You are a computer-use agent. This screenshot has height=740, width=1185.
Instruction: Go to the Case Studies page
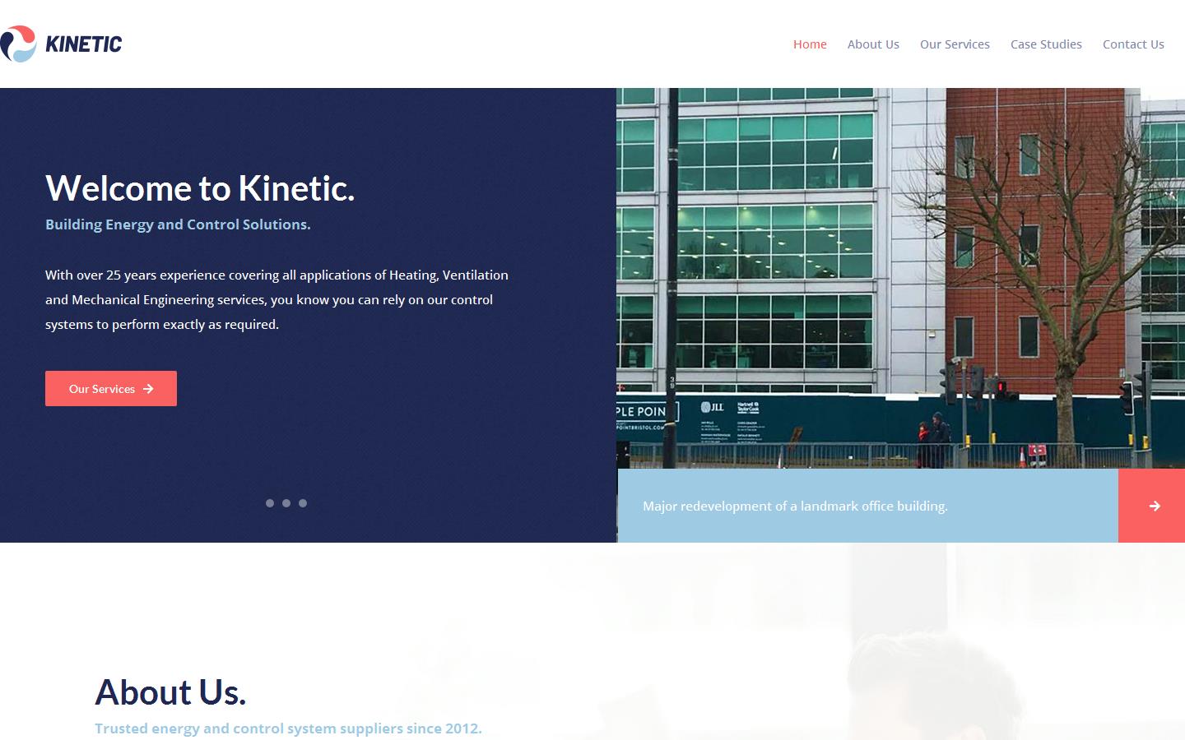(x=1046, y=44)
